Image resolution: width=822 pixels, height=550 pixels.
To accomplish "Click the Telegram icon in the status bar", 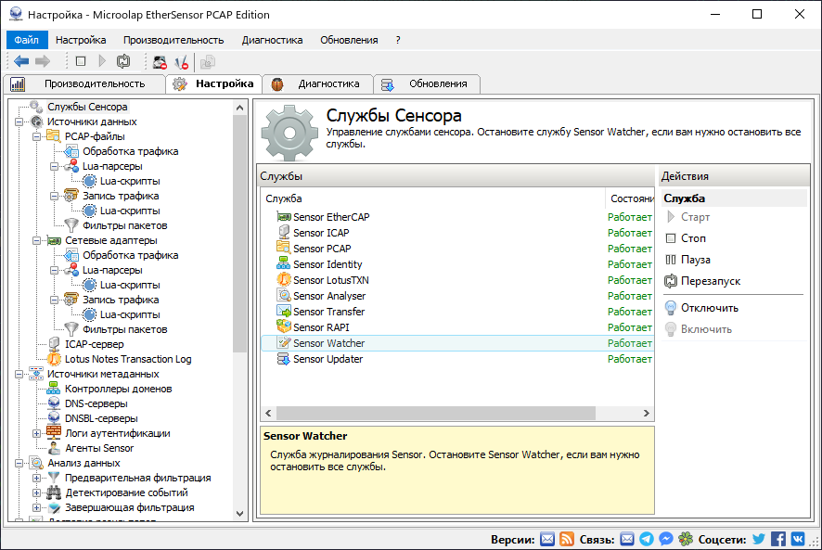I will click(x=647, y=539).
